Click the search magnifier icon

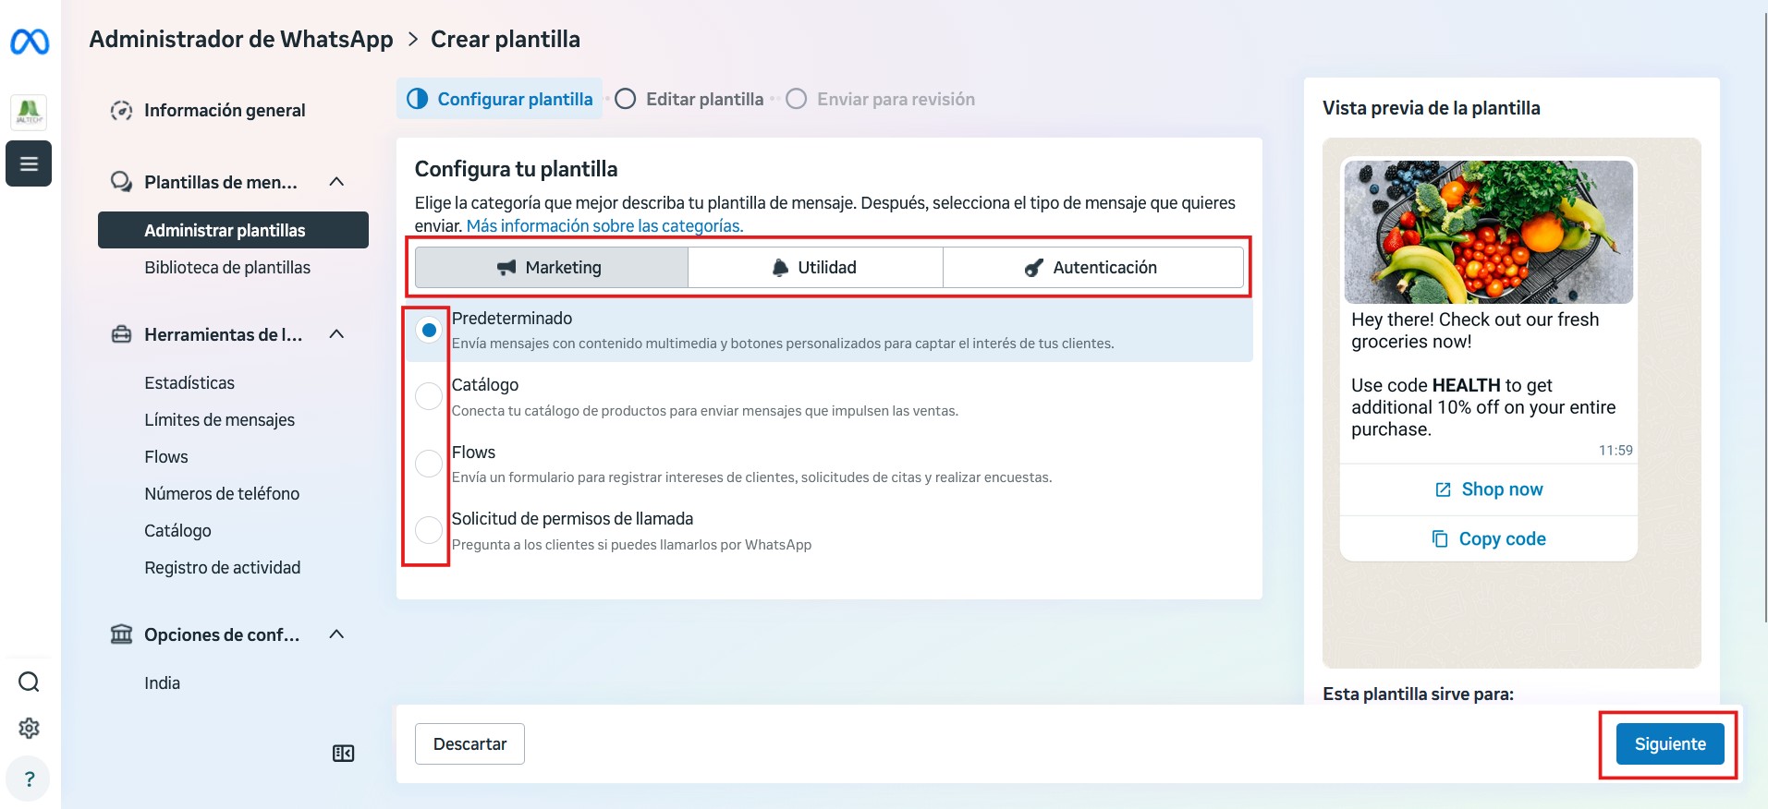(29, 682)
